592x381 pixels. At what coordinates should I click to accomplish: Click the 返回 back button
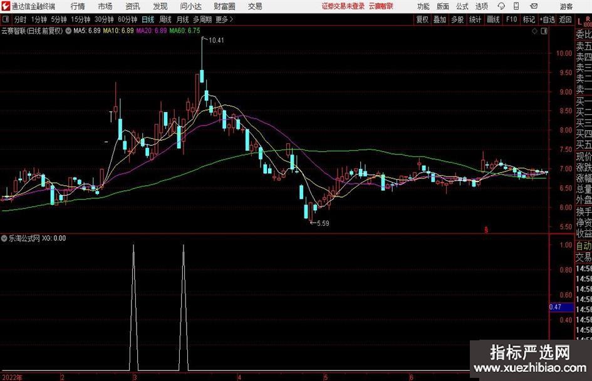tap(565, 19)
